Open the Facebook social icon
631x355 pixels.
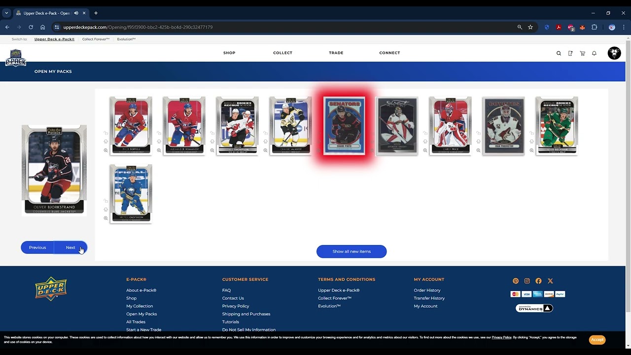(x=538, y=281)
